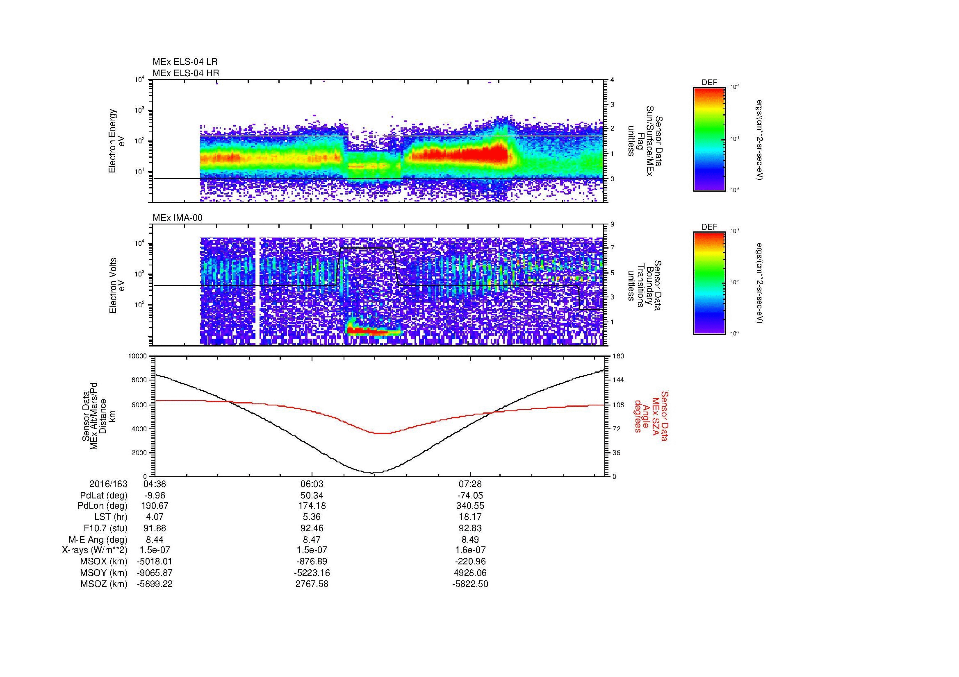Click the 'Electron Volts eV' axis label
Image resolution: width=959 pixels, height=677 pixels.
tap(117, 286)
